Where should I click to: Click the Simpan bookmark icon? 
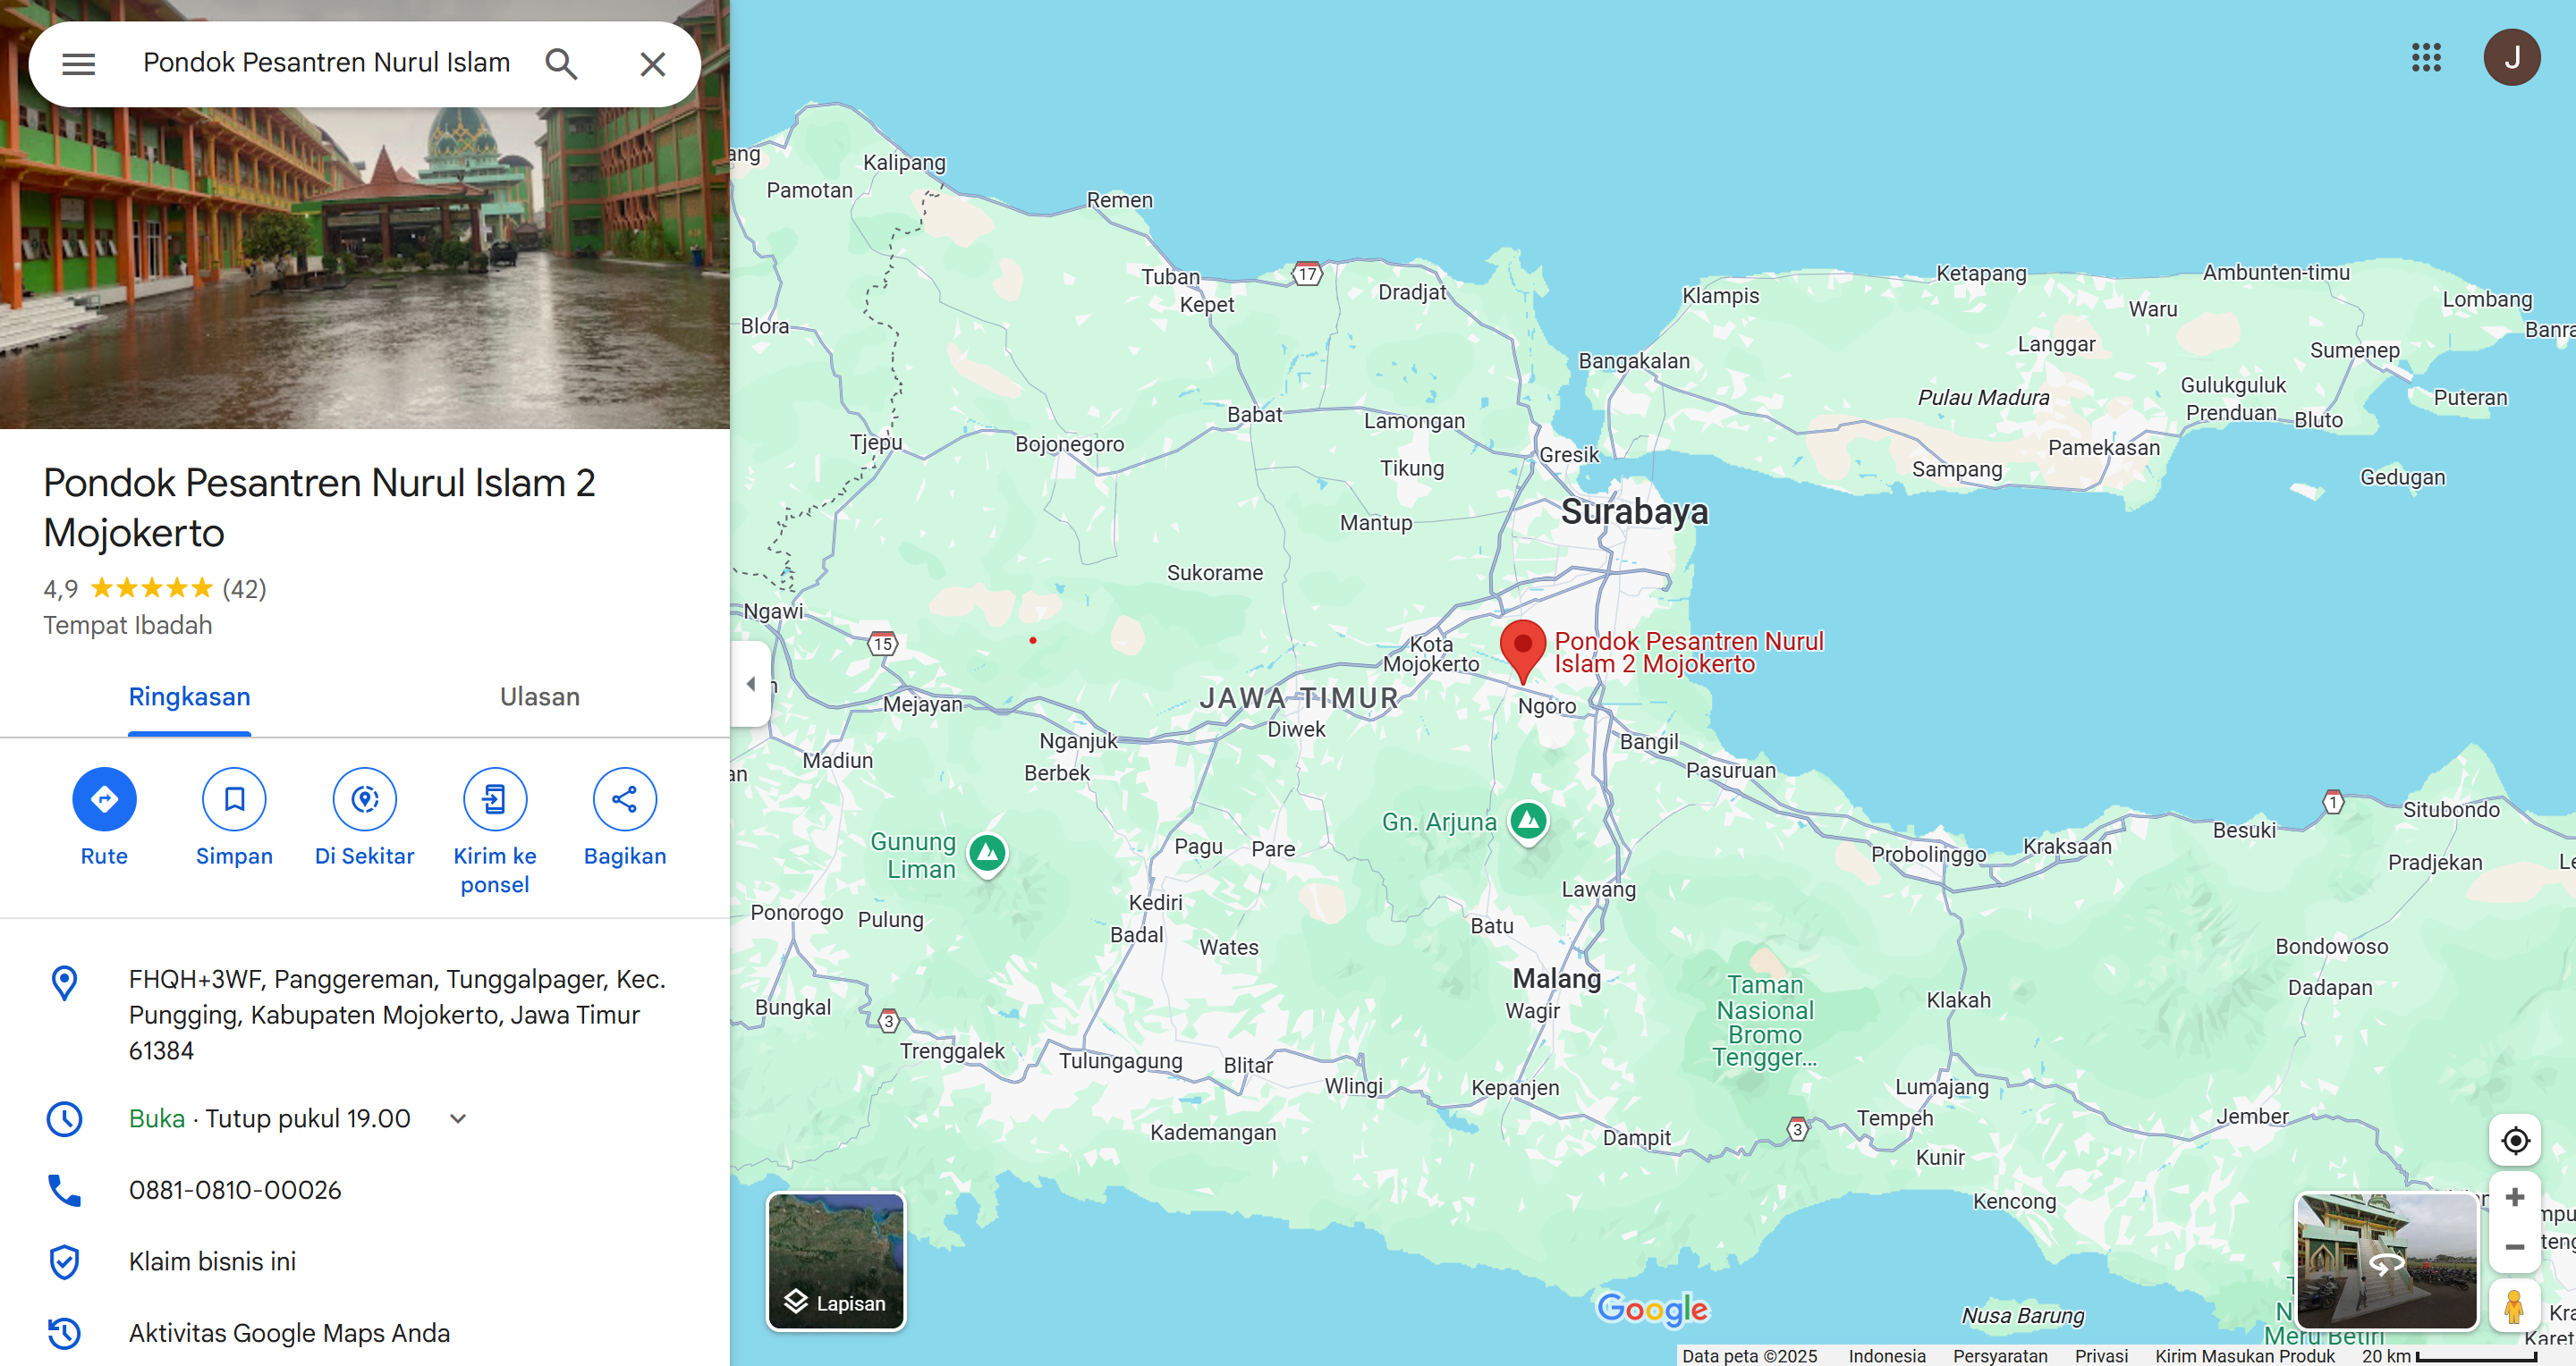234,798
